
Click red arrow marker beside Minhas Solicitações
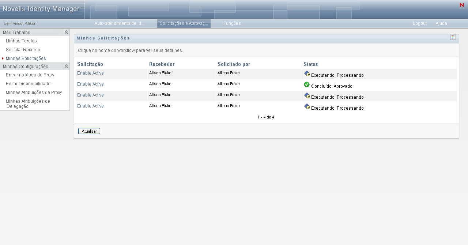pyautogui.click(x=3, y=59)
